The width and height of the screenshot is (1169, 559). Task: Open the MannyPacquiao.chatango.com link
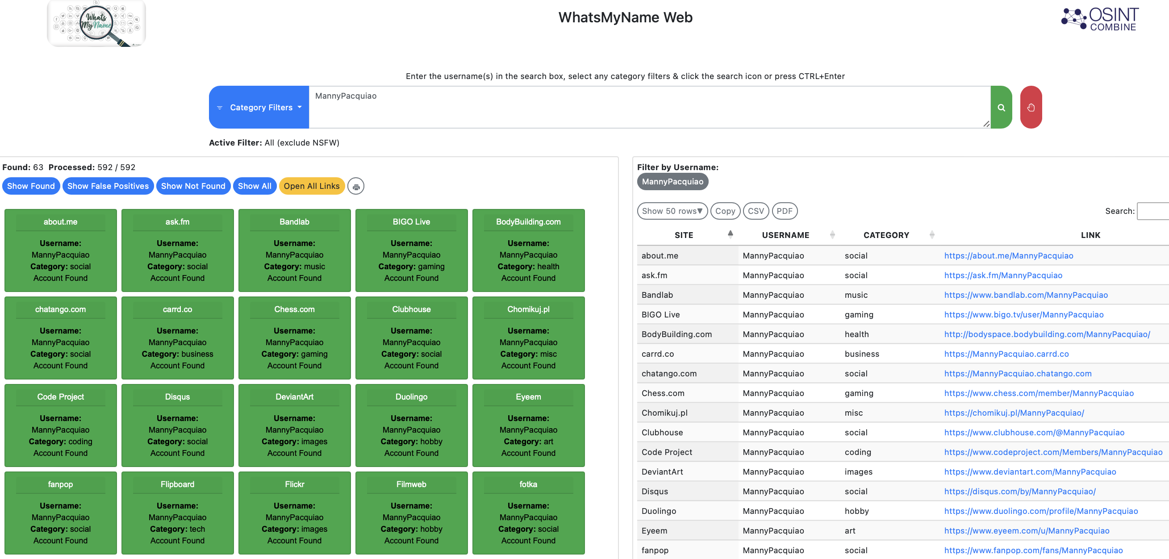click(x=1018, y=373)
